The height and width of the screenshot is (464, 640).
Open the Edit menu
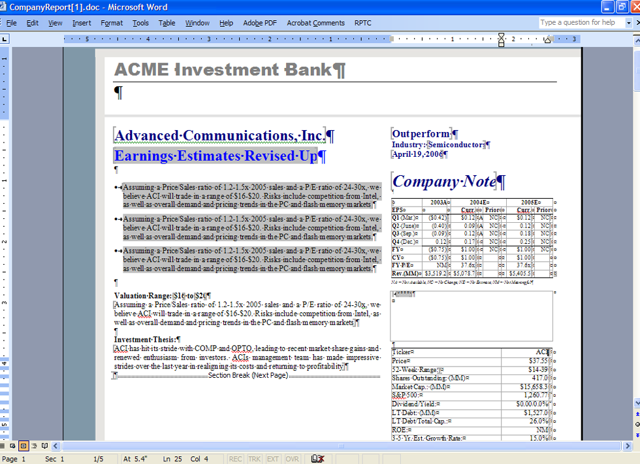pos(32,23)
